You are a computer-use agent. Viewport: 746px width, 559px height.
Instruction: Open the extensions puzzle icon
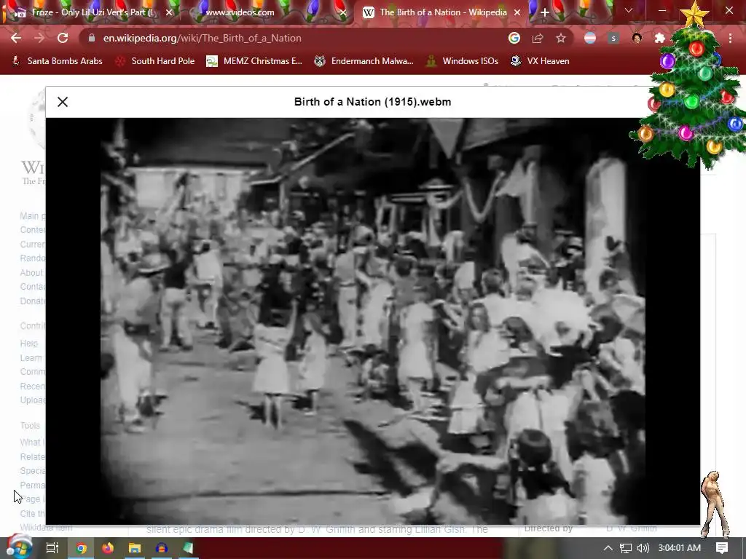[660, 38]
